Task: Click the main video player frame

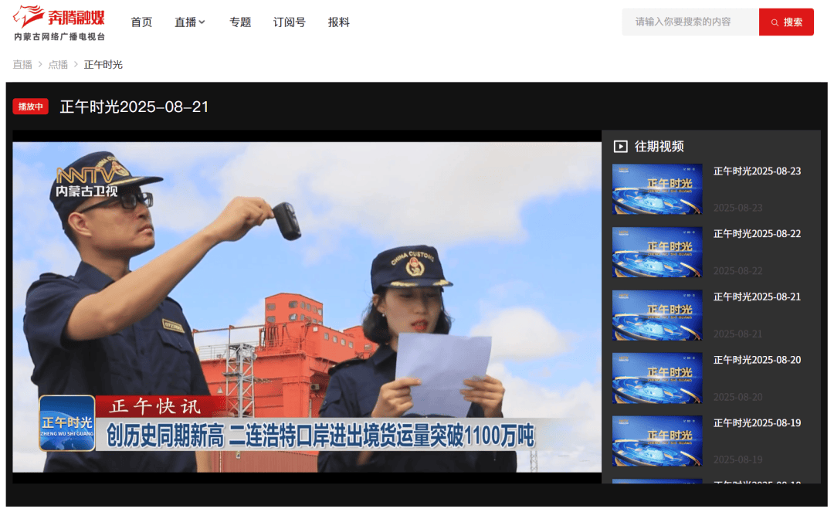Action: [307, 307]
